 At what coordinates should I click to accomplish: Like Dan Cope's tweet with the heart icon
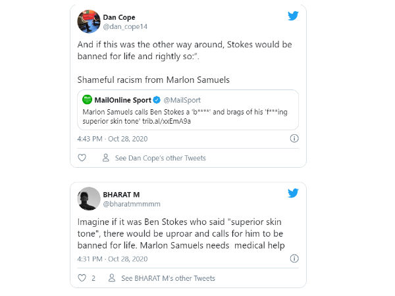pos(82,158)
